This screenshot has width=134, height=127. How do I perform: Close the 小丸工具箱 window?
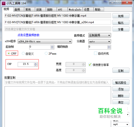pyautogui.click(x=127, y=2)
